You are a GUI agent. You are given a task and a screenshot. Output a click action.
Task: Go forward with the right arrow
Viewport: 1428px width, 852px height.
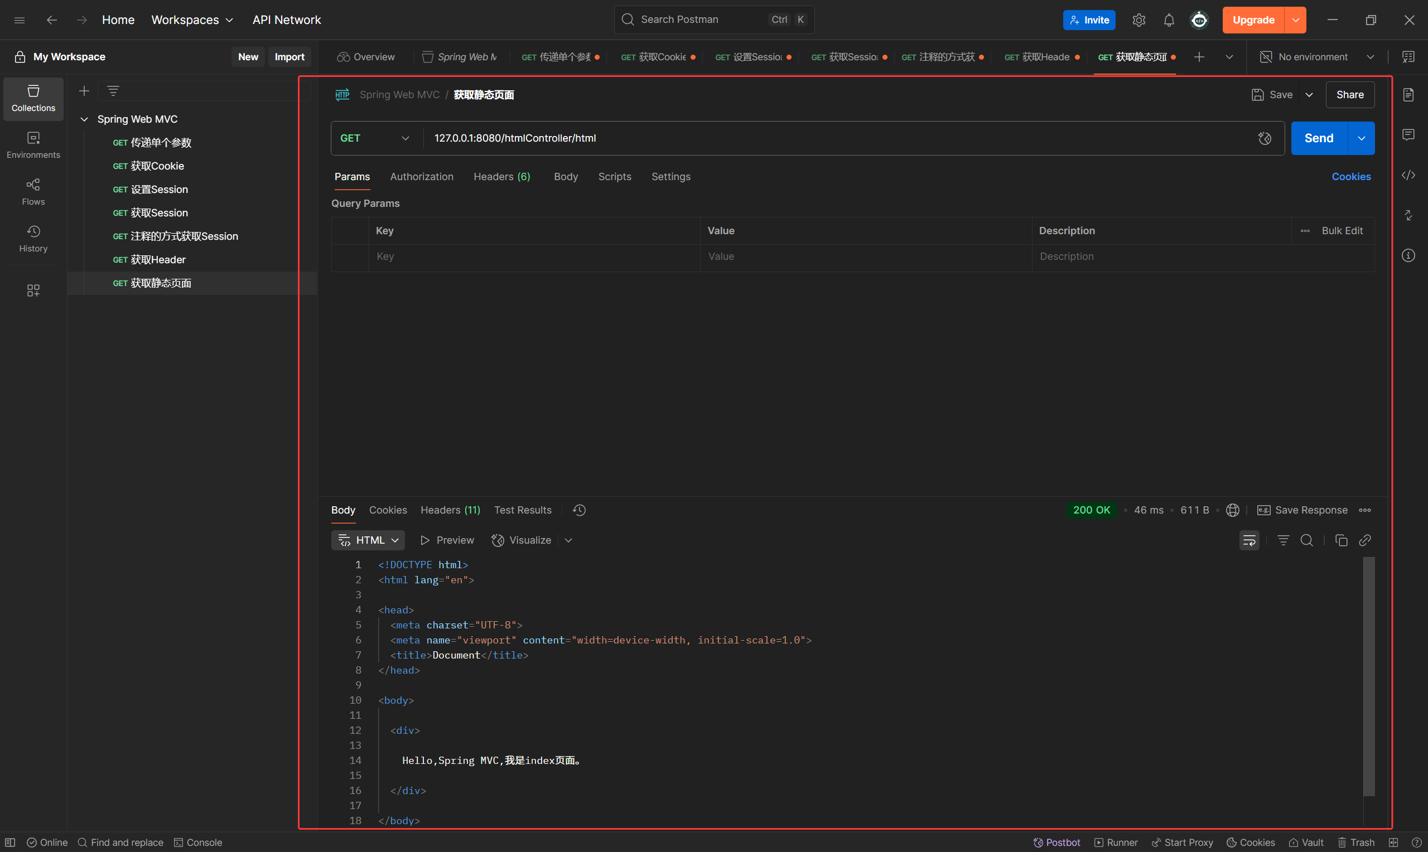click(x=82, y=20)
